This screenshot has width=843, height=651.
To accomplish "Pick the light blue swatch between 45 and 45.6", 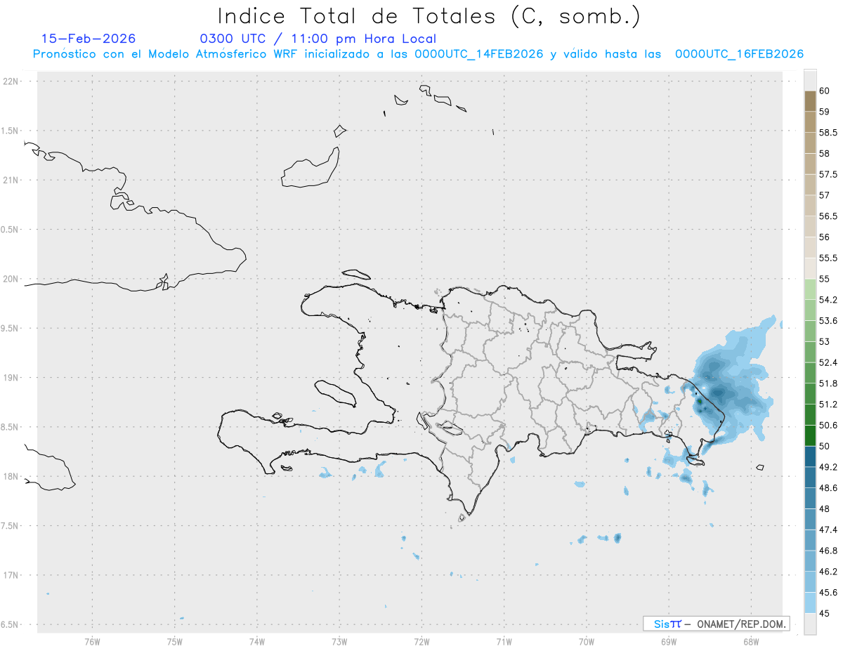I will 810,603.
